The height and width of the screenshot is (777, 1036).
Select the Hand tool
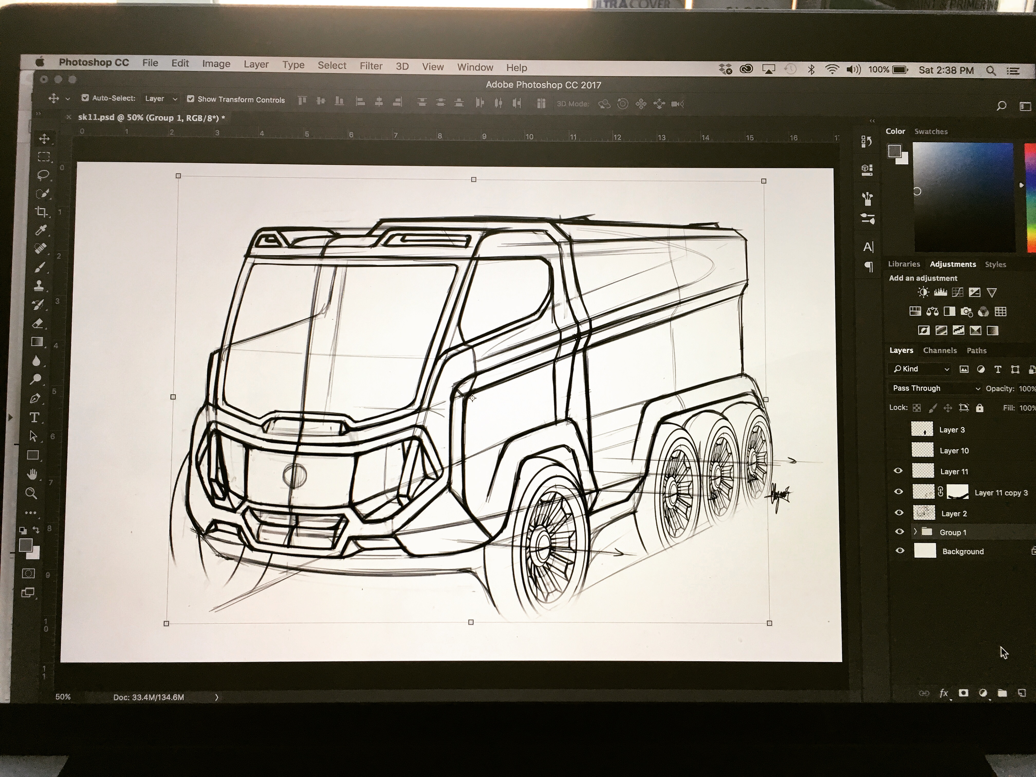point(32,474)
